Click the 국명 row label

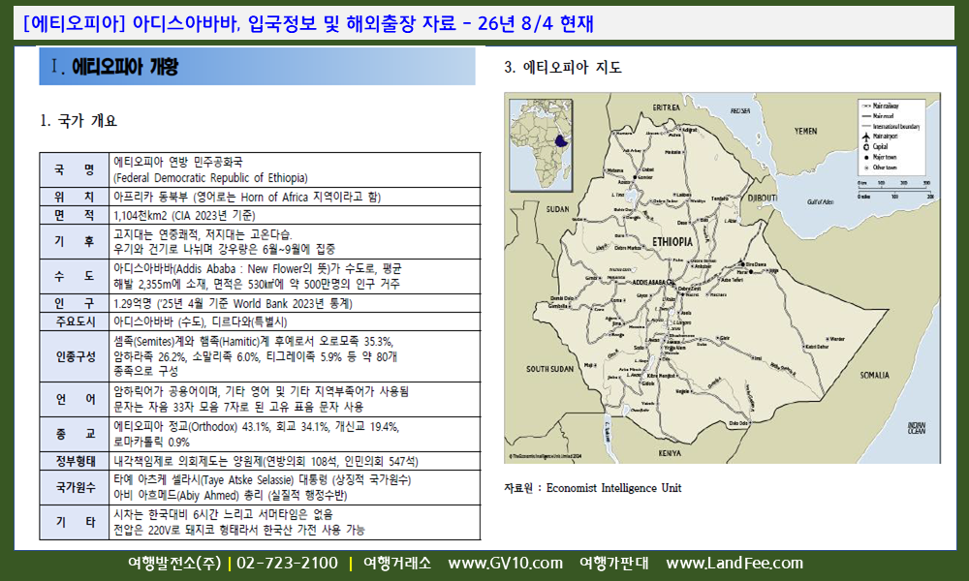[75, 169]
